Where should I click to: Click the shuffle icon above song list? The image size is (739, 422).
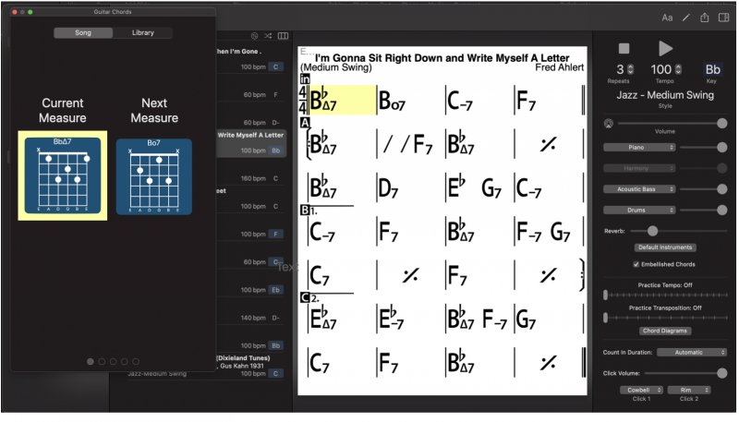268,36
